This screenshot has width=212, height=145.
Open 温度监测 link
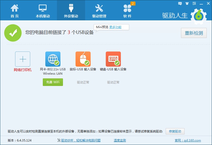click(x=120, y=140)
